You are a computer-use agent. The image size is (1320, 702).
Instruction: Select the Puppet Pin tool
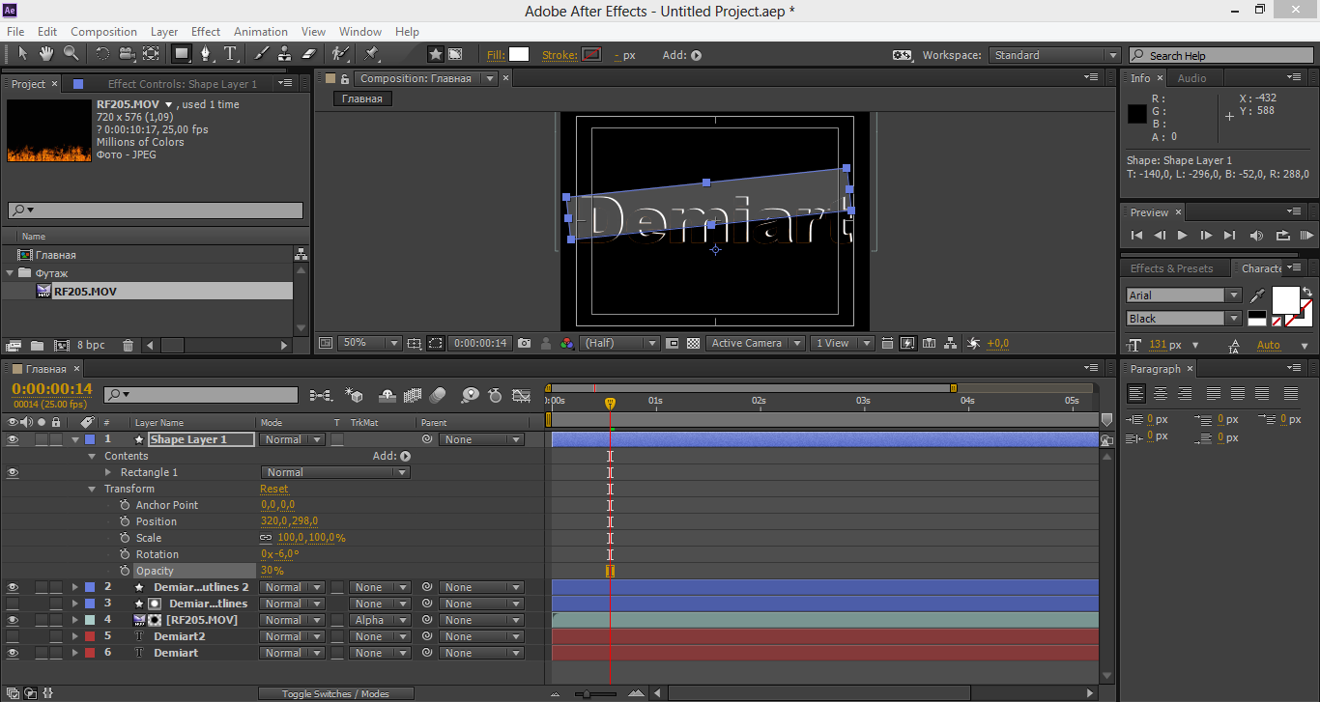371,54
